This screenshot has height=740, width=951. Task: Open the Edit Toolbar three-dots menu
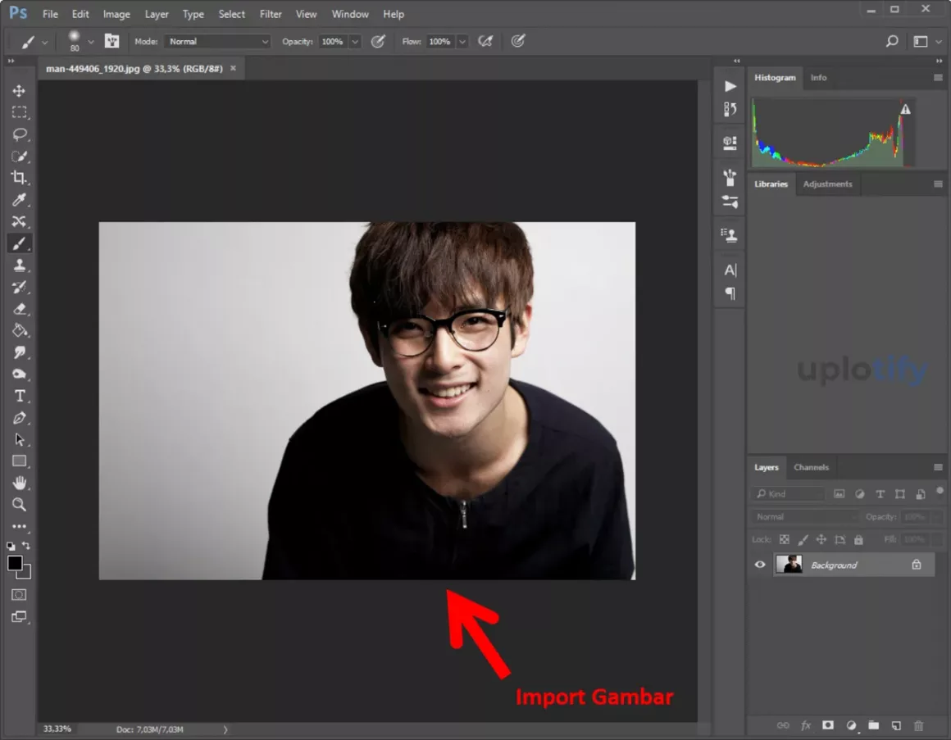(x=19, y=526)
